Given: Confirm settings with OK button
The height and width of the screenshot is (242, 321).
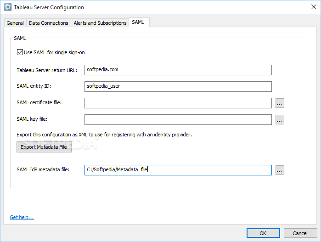Looking at the screenshot, I should point(263,233).
